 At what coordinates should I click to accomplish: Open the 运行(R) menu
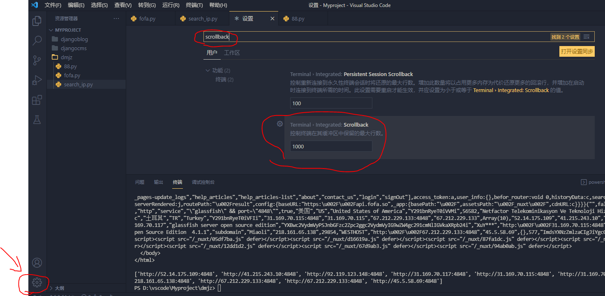pos(171,5)
